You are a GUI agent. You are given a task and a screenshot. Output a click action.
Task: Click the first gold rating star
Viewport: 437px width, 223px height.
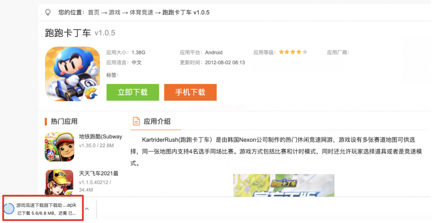pos(282,52)
